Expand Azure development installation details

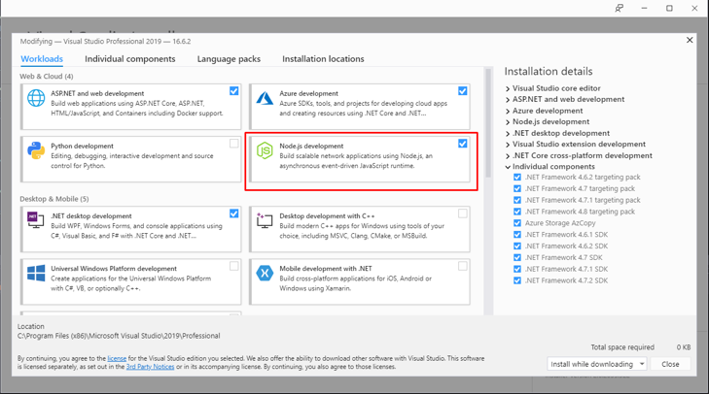point(508,111)
